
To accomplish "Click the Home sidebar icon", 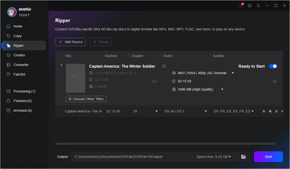I will pos(8,26).
